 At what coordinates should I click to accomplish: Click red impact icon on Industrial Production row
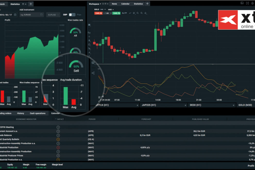(58, 147)
